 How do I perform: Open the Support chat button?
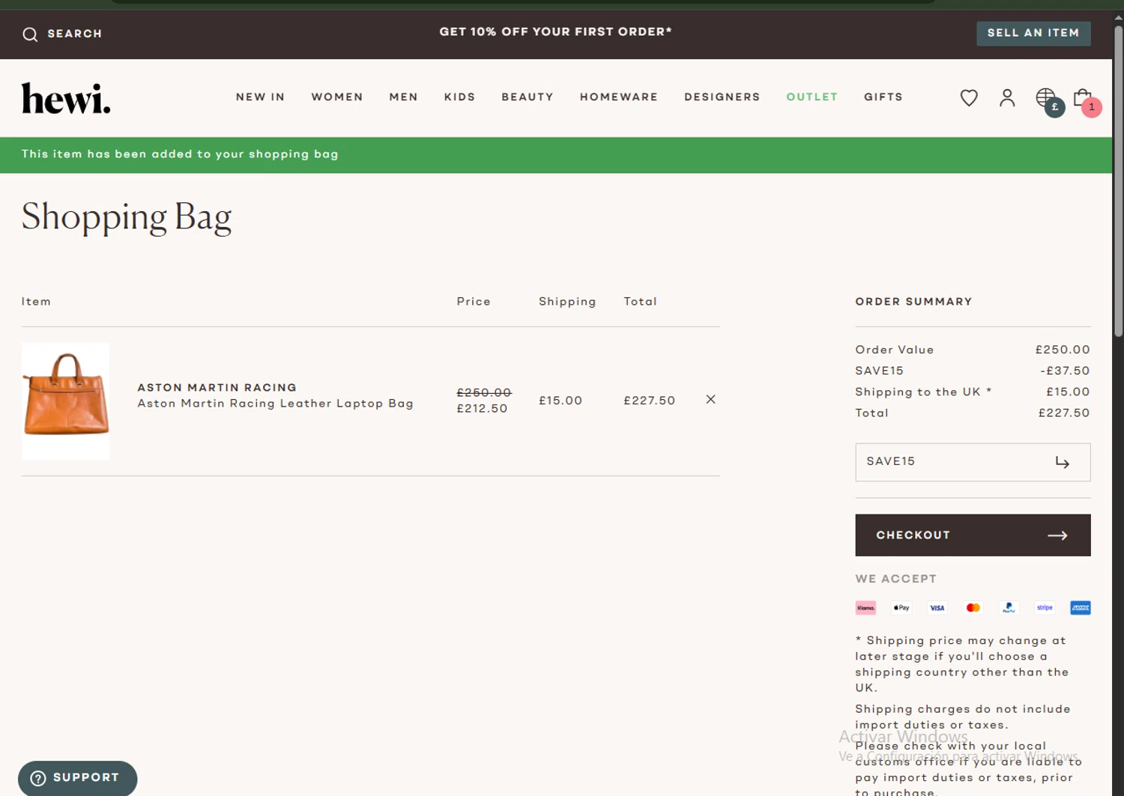point(77,778)
